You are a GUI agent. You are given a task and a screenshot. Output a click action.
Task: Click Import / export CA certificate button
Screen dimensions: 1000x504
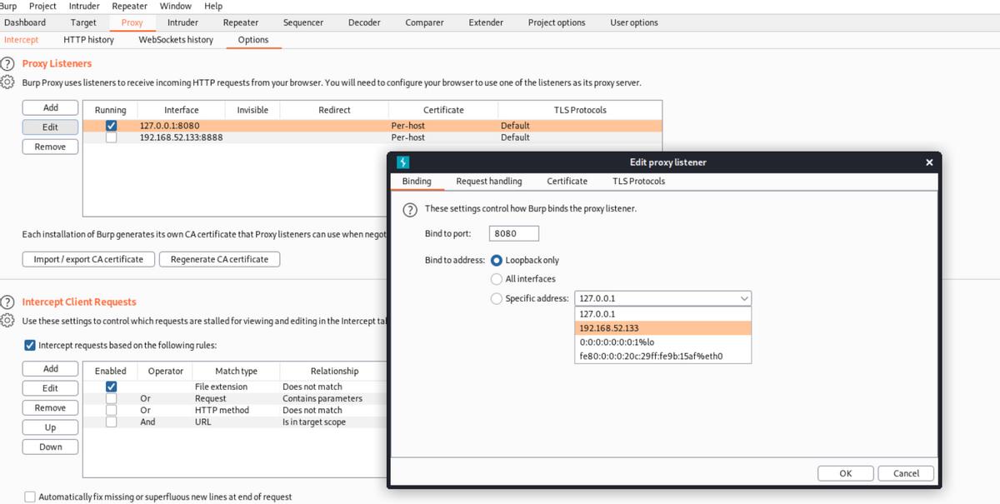(88, 259)
